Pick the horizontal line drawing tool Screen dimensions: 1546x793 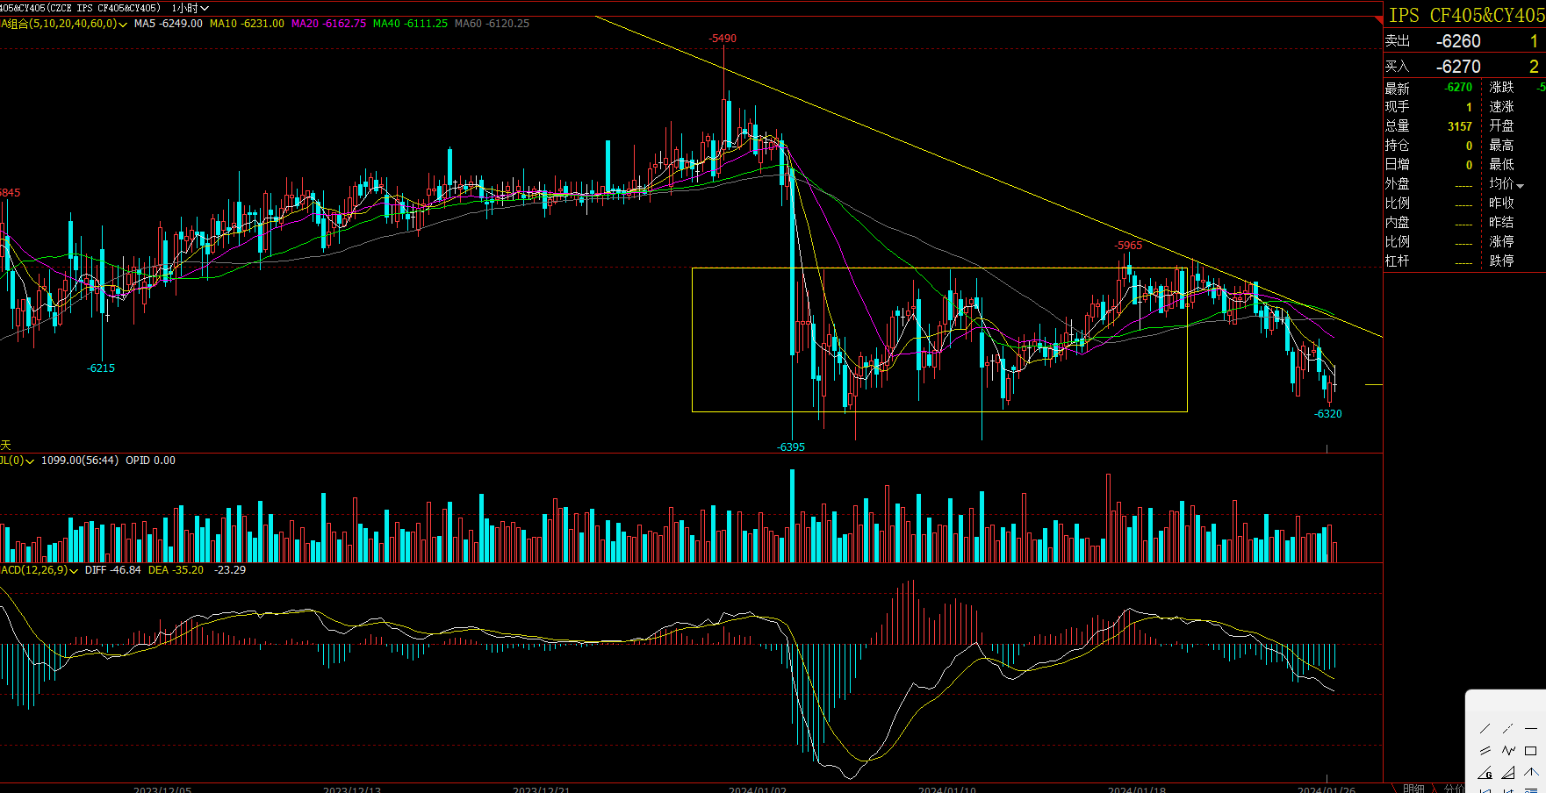coord(1530,729)
